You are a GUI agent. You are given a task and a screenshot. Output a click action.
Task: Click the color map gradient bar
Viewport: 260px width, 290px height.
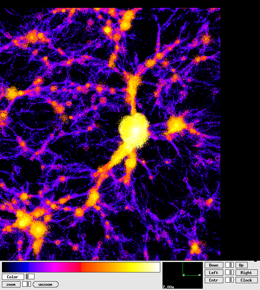click(x=81, y=267)
